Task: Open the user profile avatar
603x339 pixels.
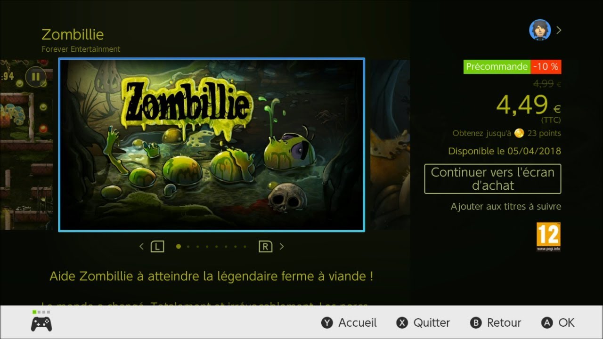Action: tap(540, 30)
